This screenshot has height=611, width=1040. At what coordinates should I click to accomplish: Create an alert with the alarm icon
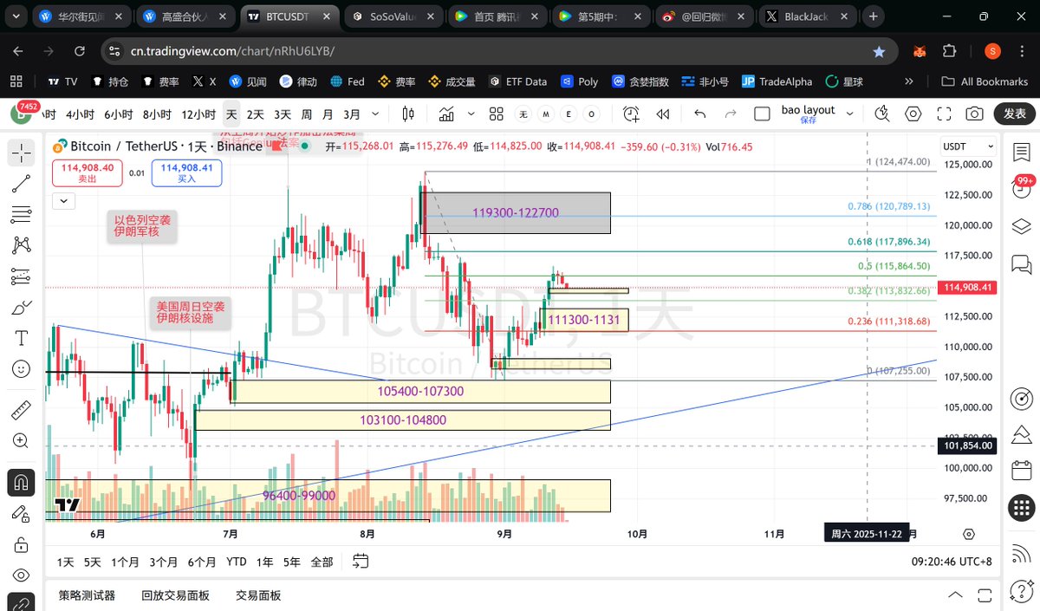click(631, 114)
